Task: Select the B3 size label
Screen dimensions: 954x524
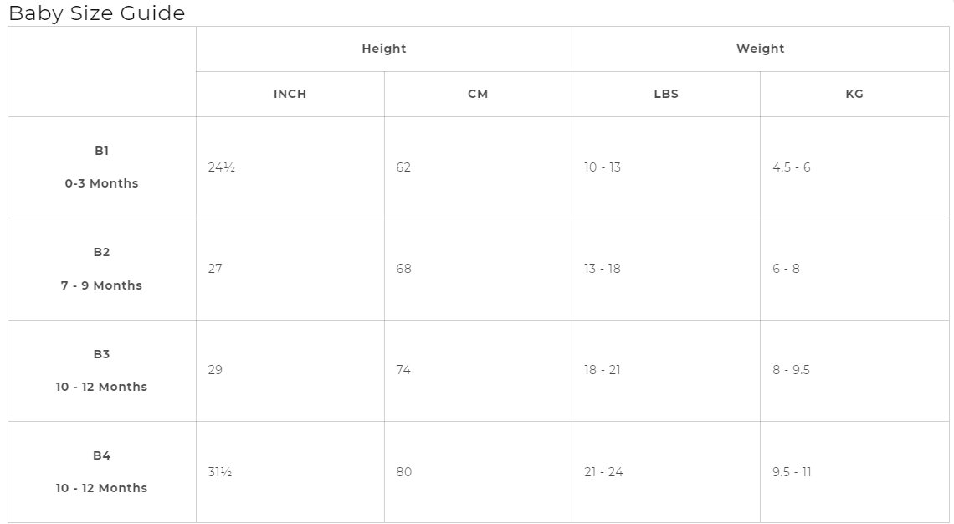Action: (x=101, y=354)
